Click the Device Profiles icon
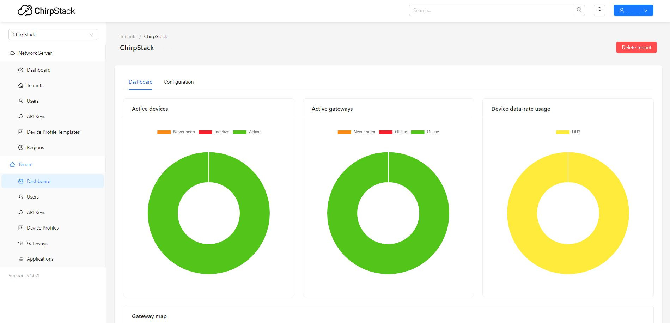Viewport: 670px width, 323px height. click(x=21, y=228)
